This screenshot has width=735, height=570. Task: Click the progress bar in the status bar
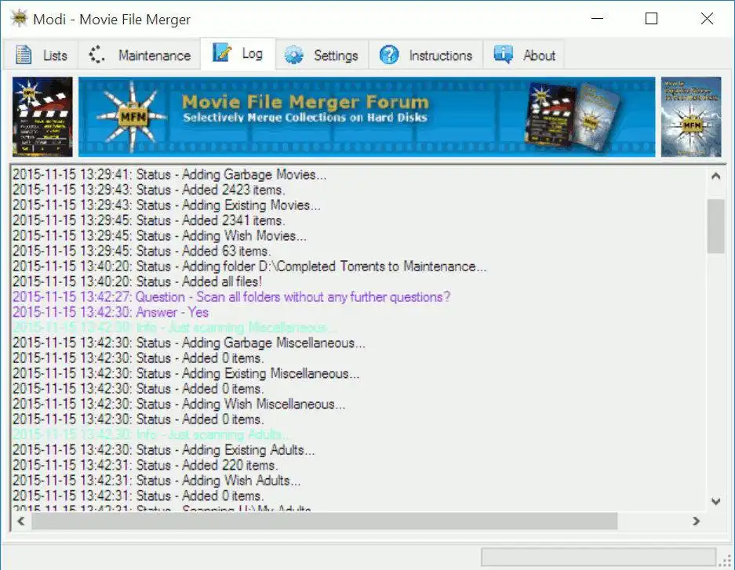coord(599,557)
